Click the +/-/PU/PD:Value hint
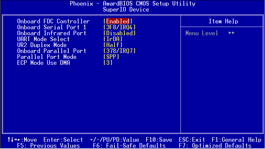 point(115,140)
